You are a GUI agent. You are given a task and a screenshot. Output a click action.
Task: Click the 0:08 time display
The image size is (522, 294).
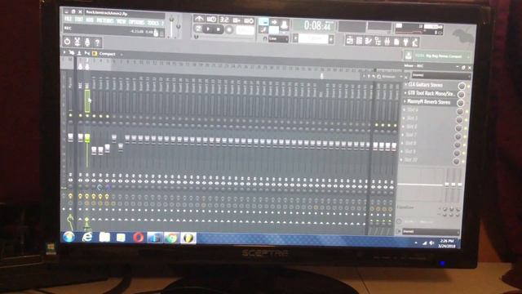point(318,25)
